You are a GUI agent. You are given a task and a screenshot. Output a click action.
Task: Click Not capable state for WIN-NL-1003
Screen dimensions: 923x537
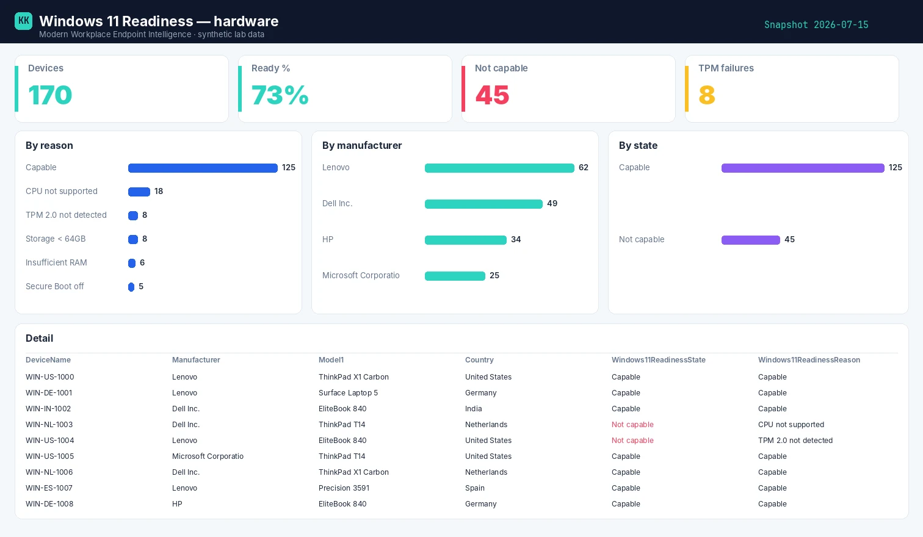point(632,425)
